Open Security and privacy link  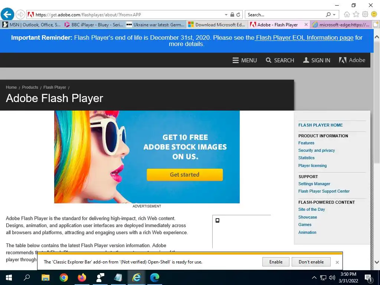(316, 150)
